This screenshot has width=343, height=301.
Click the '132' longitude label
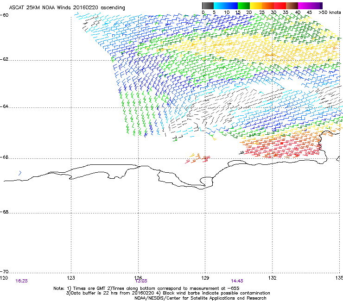(272, 278)
